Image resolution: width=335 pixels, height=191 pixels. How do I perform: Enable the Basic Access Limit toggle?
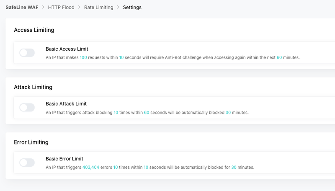point(27,53)
